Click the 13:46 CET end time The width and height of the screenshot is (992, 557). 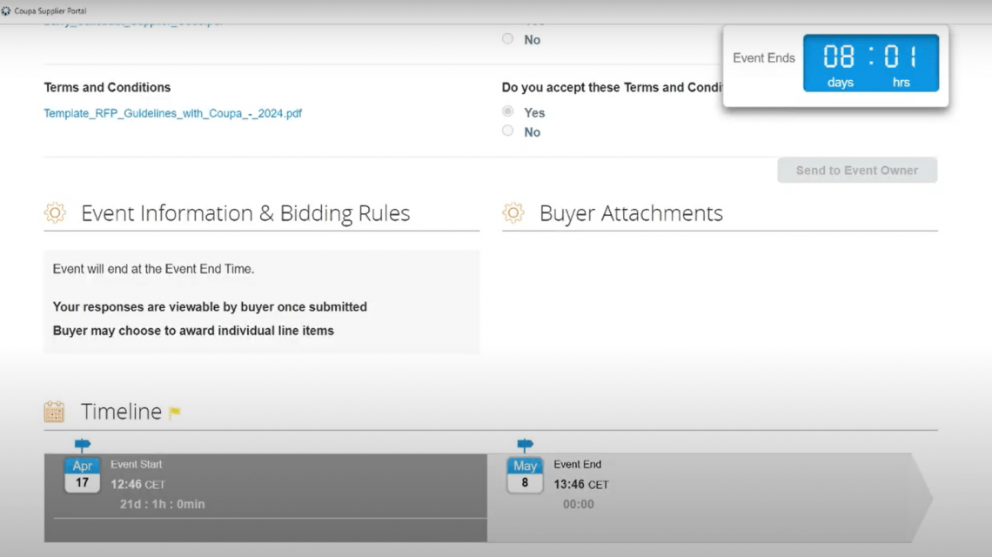tap(581, 484)
